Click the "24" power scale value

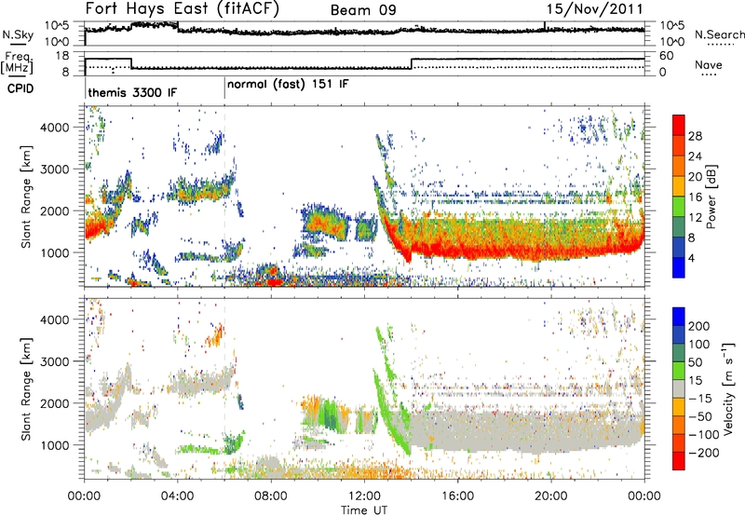coord(695,156)
